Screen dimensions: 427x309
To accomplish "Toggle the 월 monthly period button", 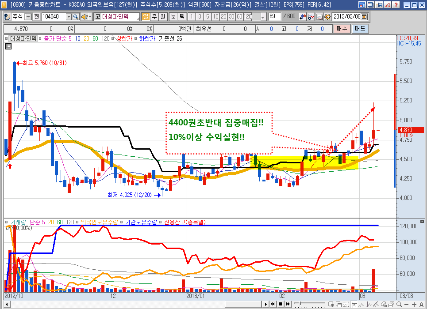I will (163, 17).
